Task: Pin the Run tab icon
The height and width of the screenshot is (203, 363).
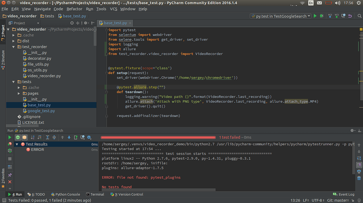Action: coord(10,175)
